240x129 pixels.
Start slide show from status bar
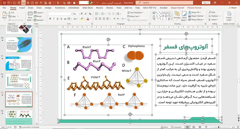[206, 127]
